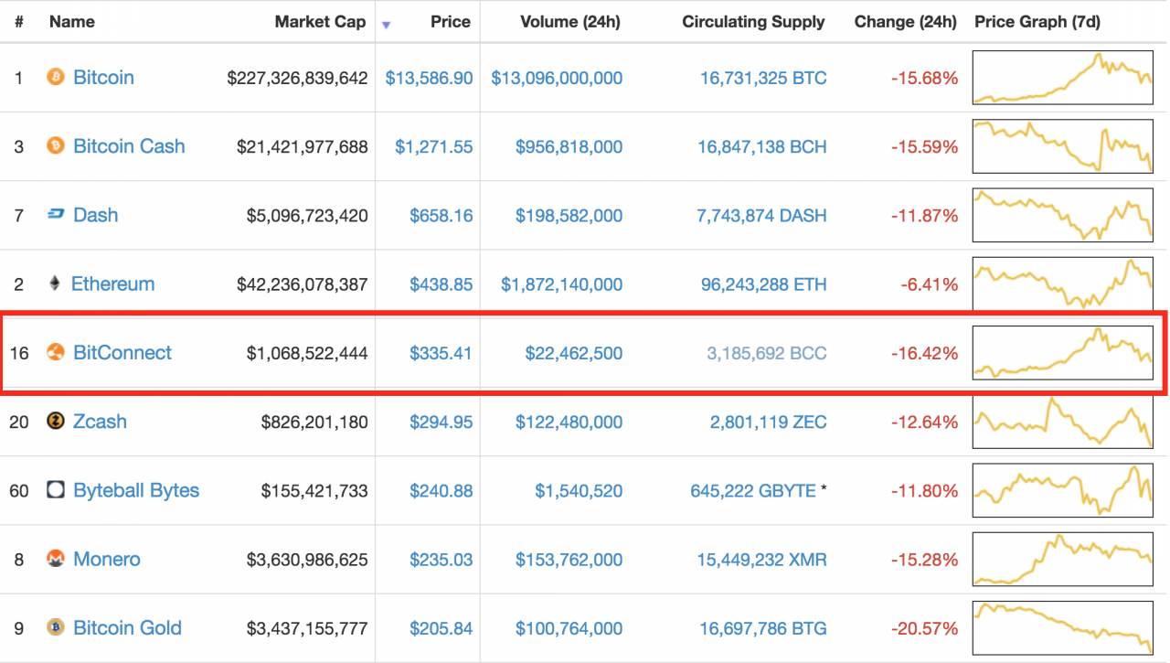Click the Bitcoin Gold logo icon
The image size is (1170, 663).
56,627
